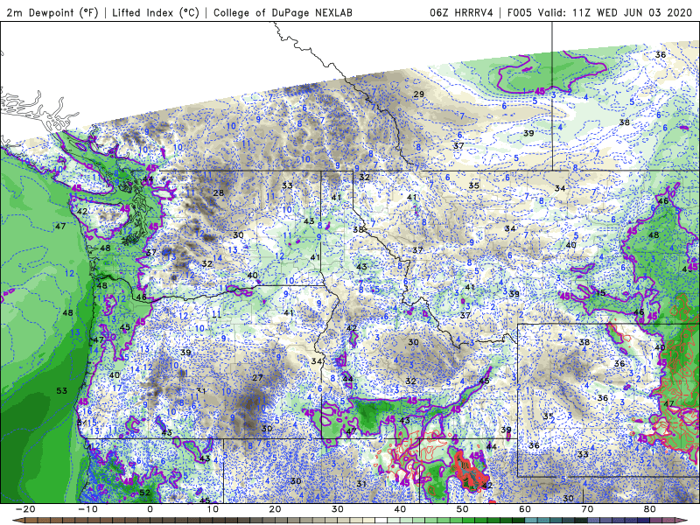The image size is (700, 525).
Task: Click the -10 label on the color scale
Action: click(x=87, y=509)
